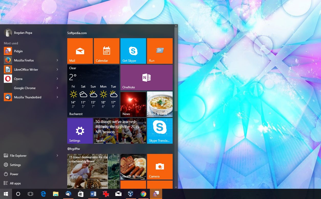Viewport: 321px width, 199px height.
Task: Expand File Explorer submenu arrow
Action: click(x=57, y=156)
